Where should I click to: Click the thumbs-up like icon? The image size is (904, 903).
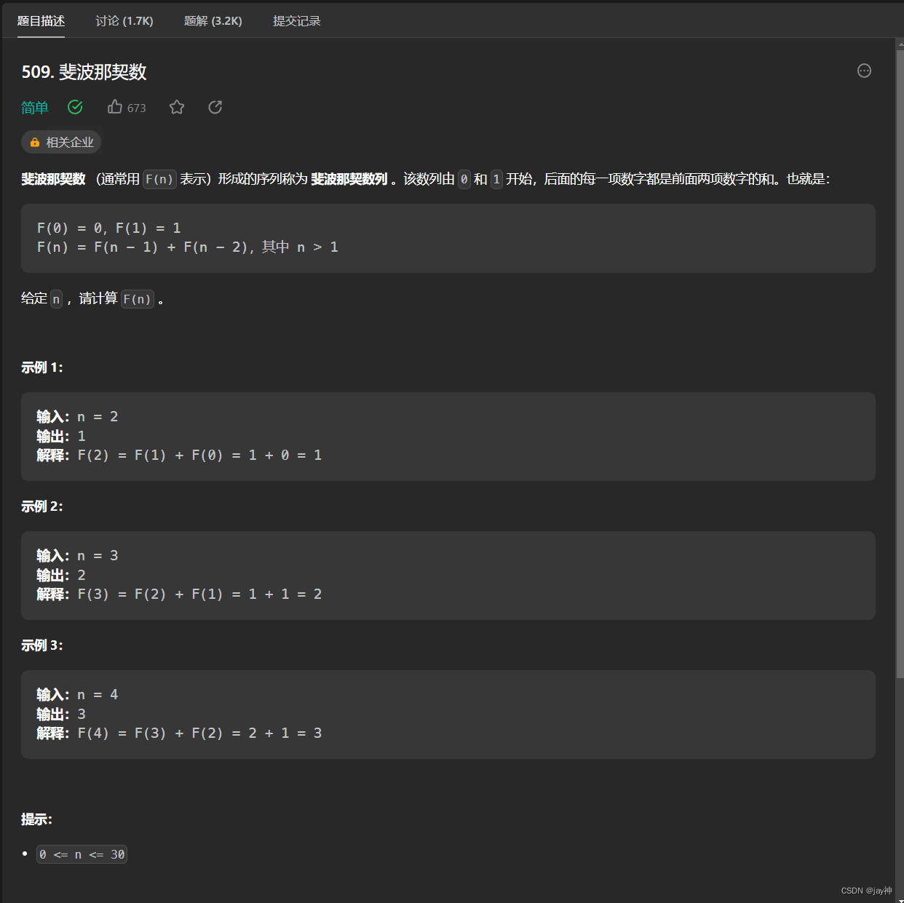pyautogui.click(x=114, y=107)
